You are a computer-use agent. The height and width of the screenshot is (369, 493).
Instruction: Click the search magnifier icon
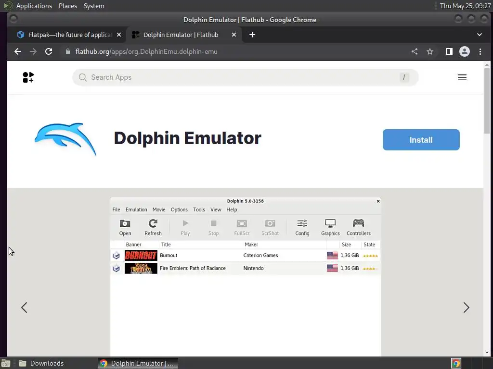[82, 77]
